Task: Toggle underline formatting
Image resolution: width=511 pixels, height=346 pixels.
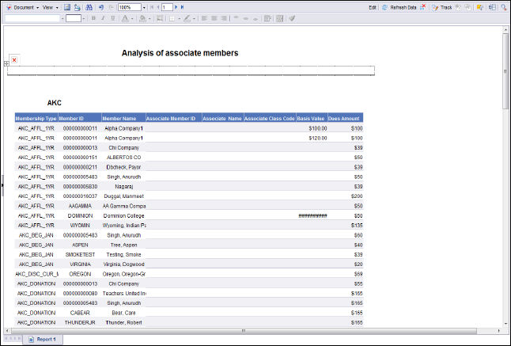Action: point(112,17)
